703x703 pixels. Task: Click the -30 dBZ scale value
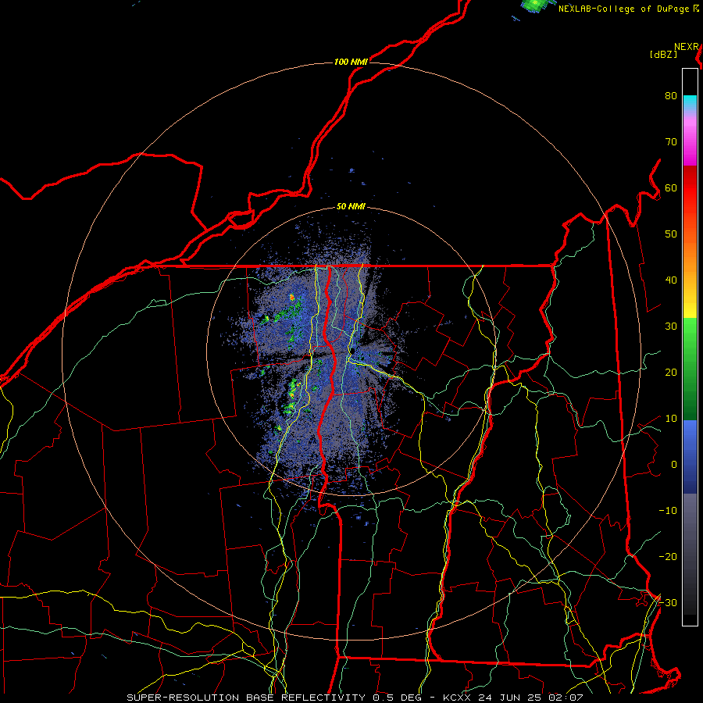coord(668,603)
